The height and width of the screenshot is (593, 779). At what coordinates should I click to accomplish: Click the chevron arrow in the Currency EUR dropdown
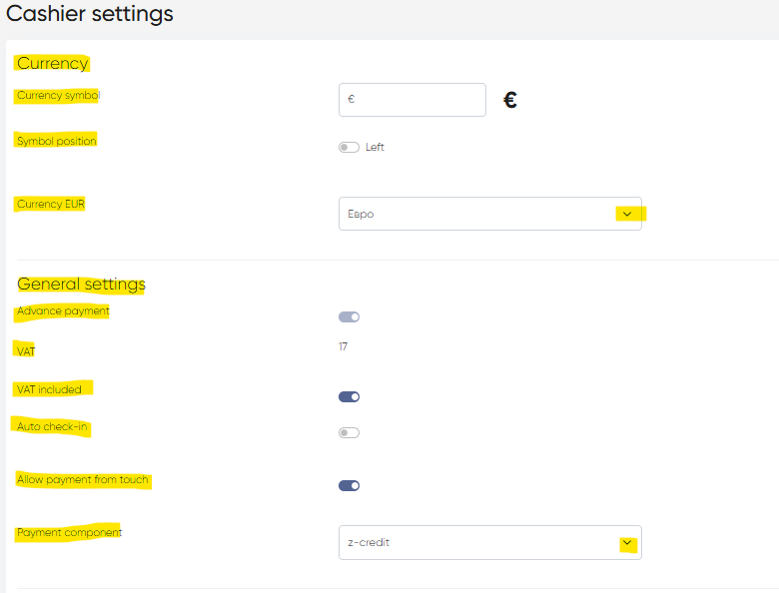point(627,214)
